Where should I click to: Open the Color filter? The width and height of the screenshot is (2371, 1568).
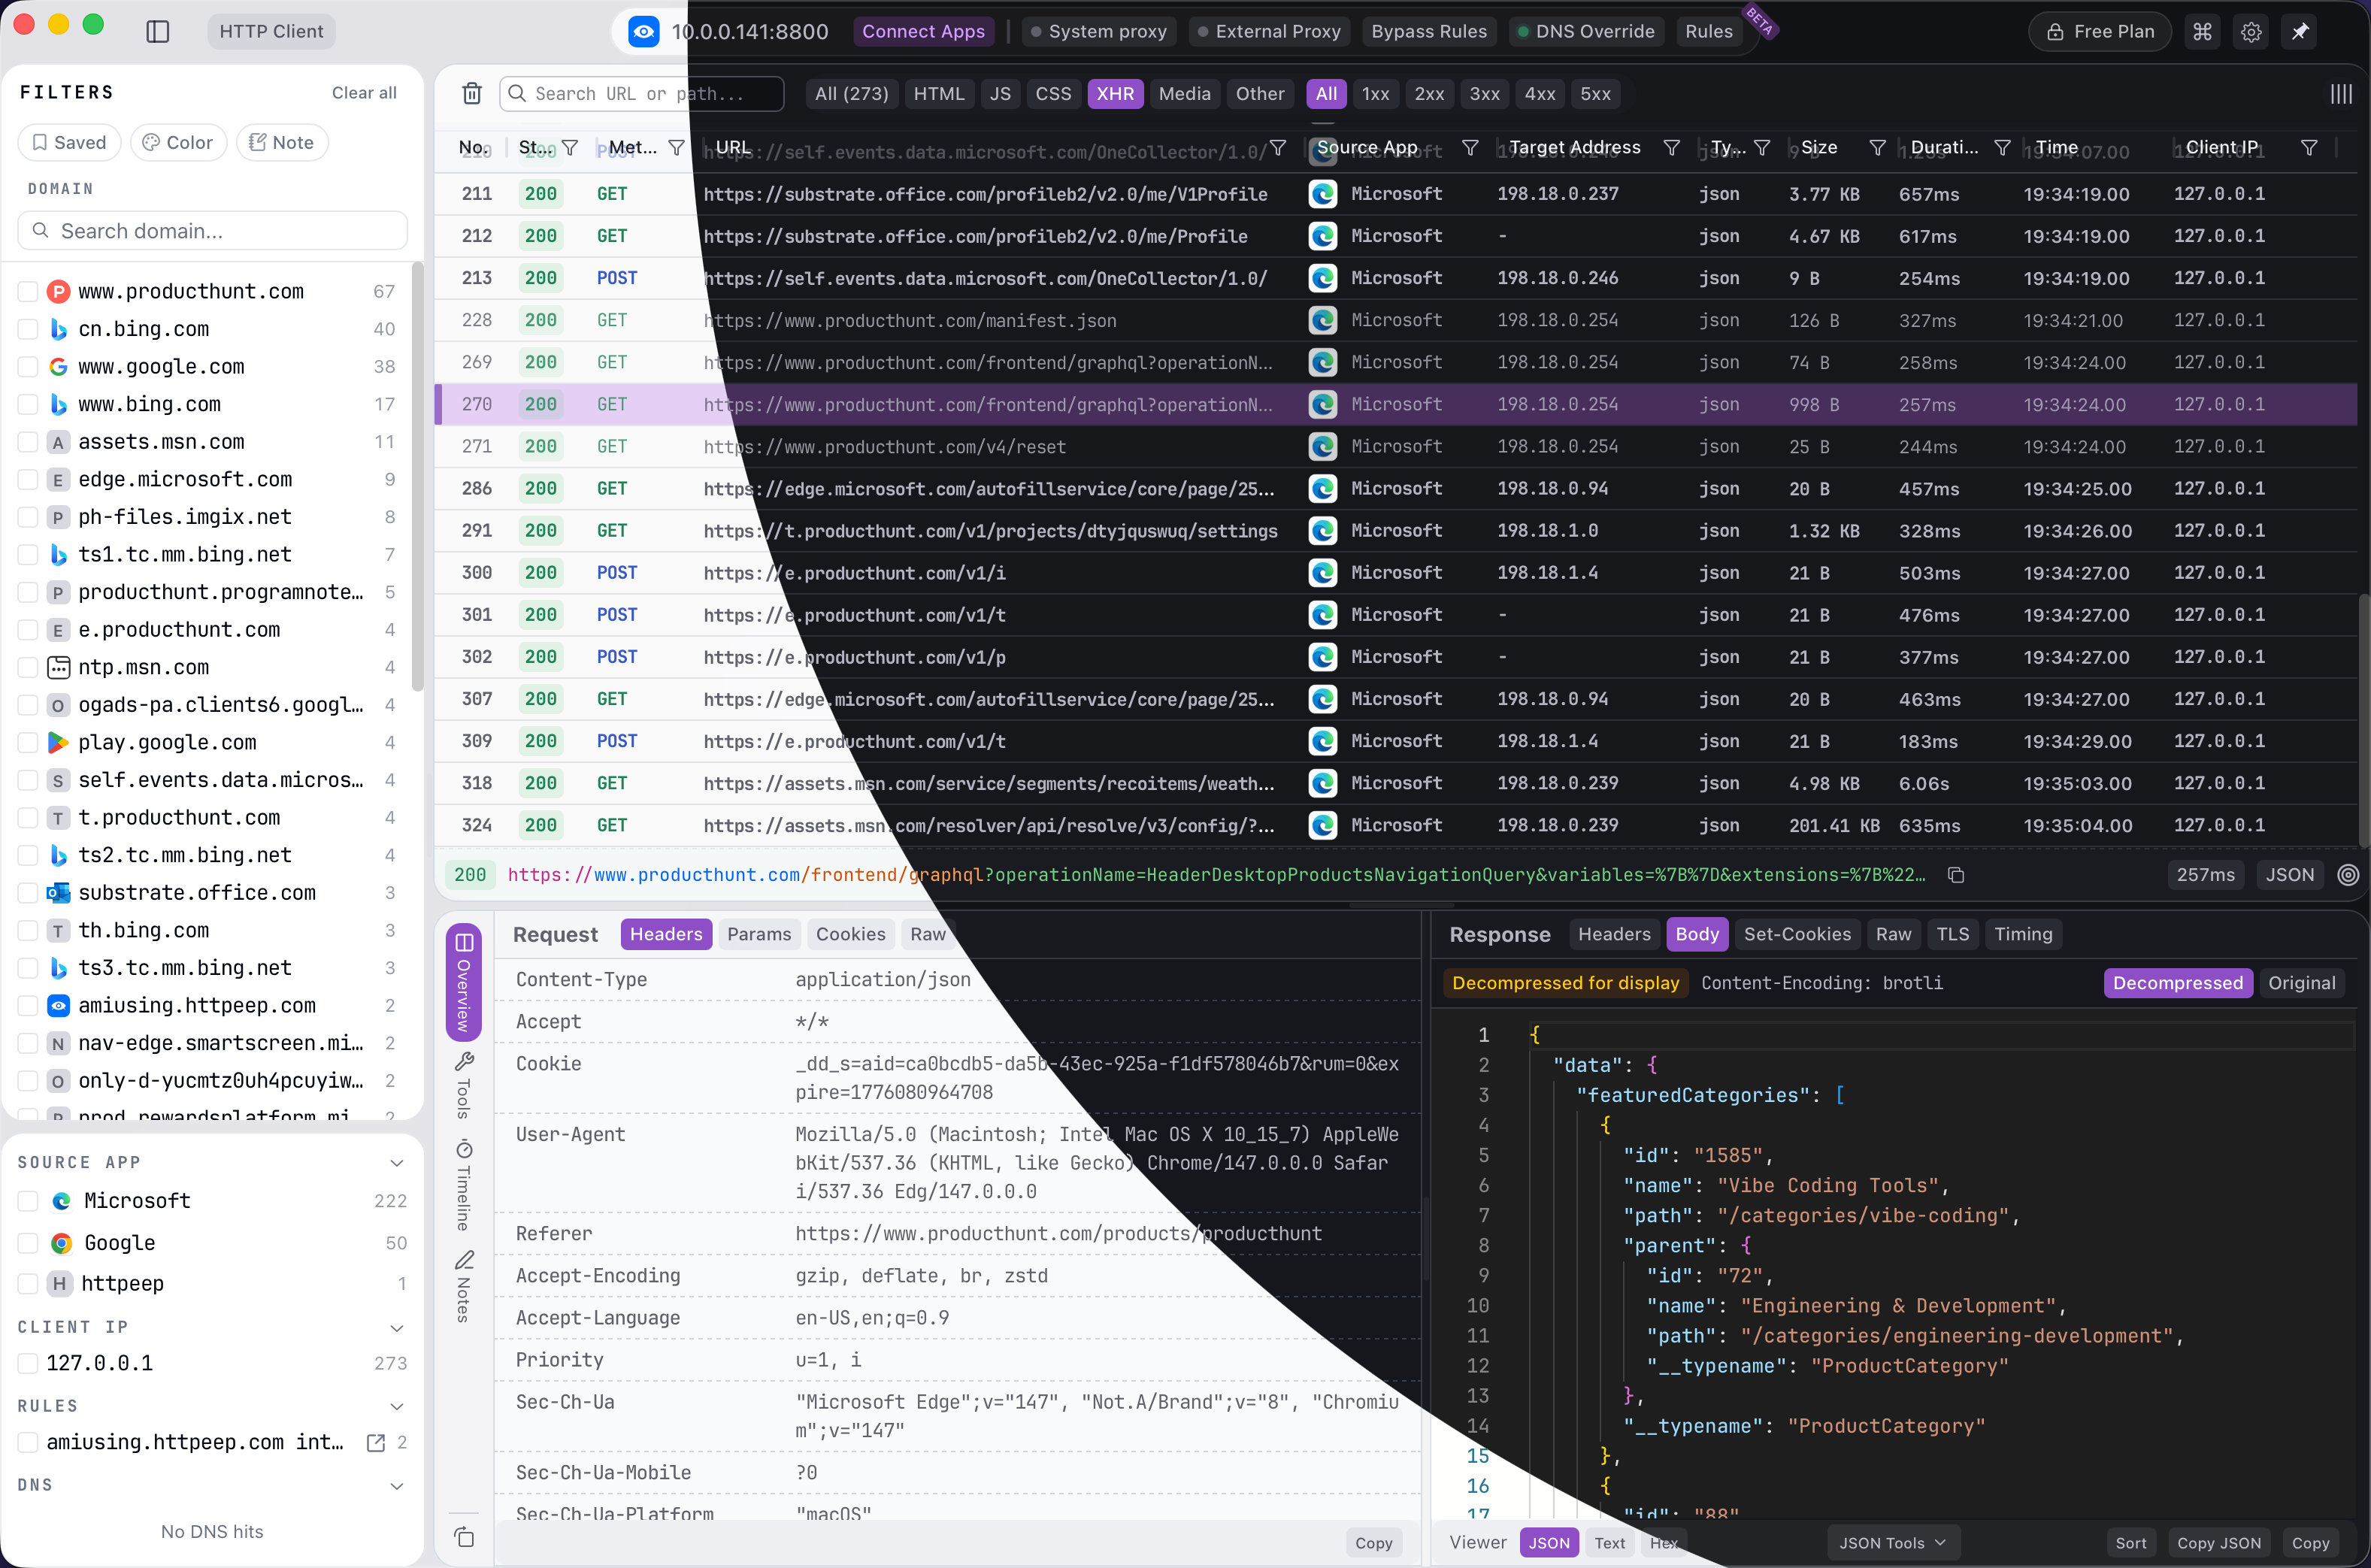click(x=178, y=142)
